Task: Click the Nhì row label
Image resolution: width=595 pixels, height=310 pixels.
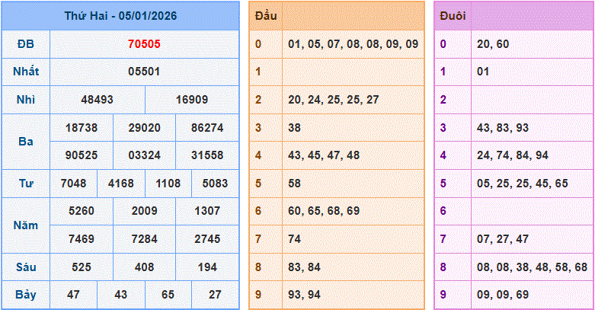Action: click(x=26, y=100)
